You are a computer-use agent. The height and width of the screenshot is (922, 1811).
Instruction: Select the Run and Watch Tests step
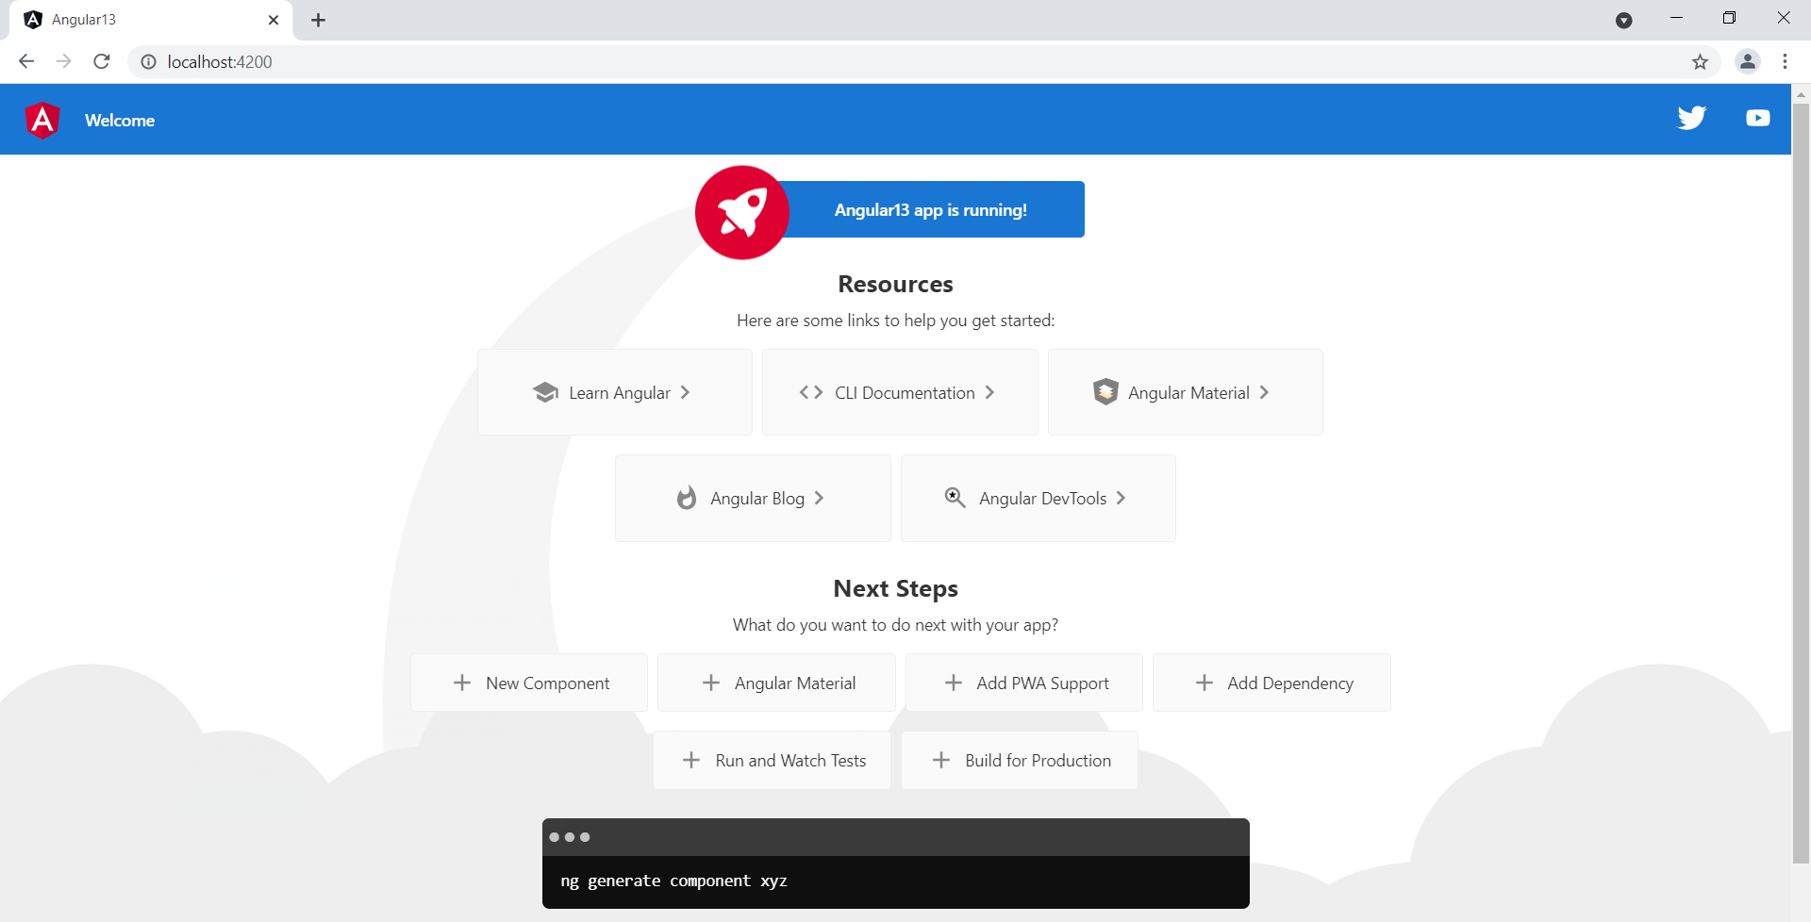(x=772, y=760)
